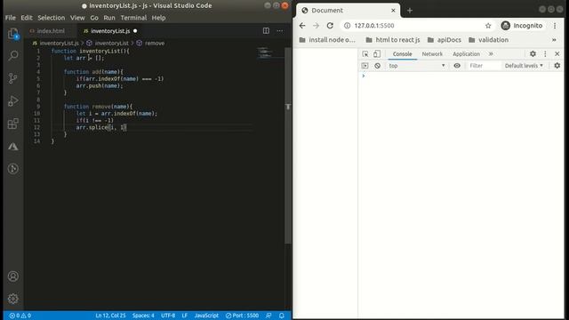Change UTF-8 encoding in status bar
Image resolution: width=569 pixels, height=320 pixels.
click(168, 316)
